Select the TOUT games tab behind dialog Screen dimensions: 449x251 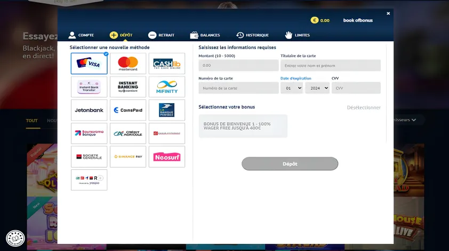[32, 121]
